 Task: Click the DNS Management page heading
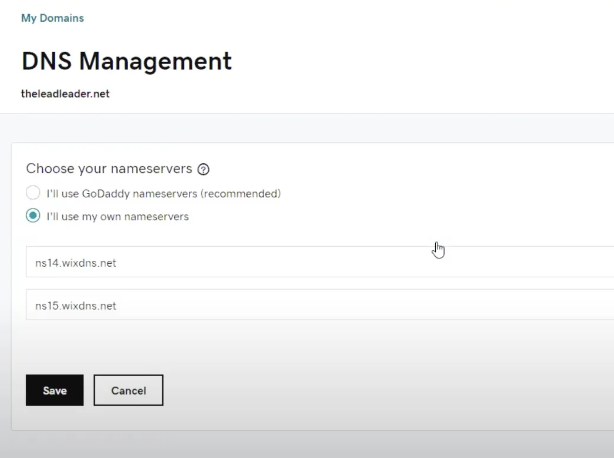pyautogui.click(x=126, y=61)
